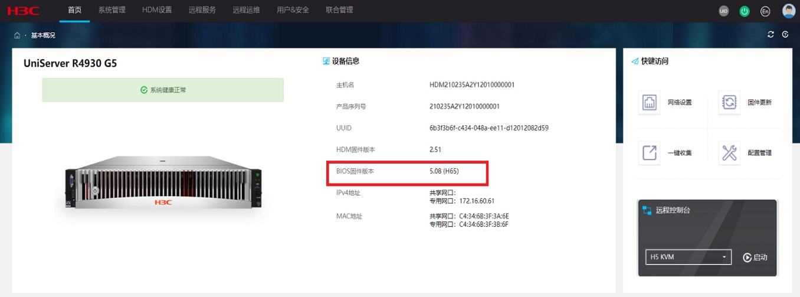The height and width of the screenshot is (297, 800).
Task: Open the 远程运维 menu
Action: [247, 10]
